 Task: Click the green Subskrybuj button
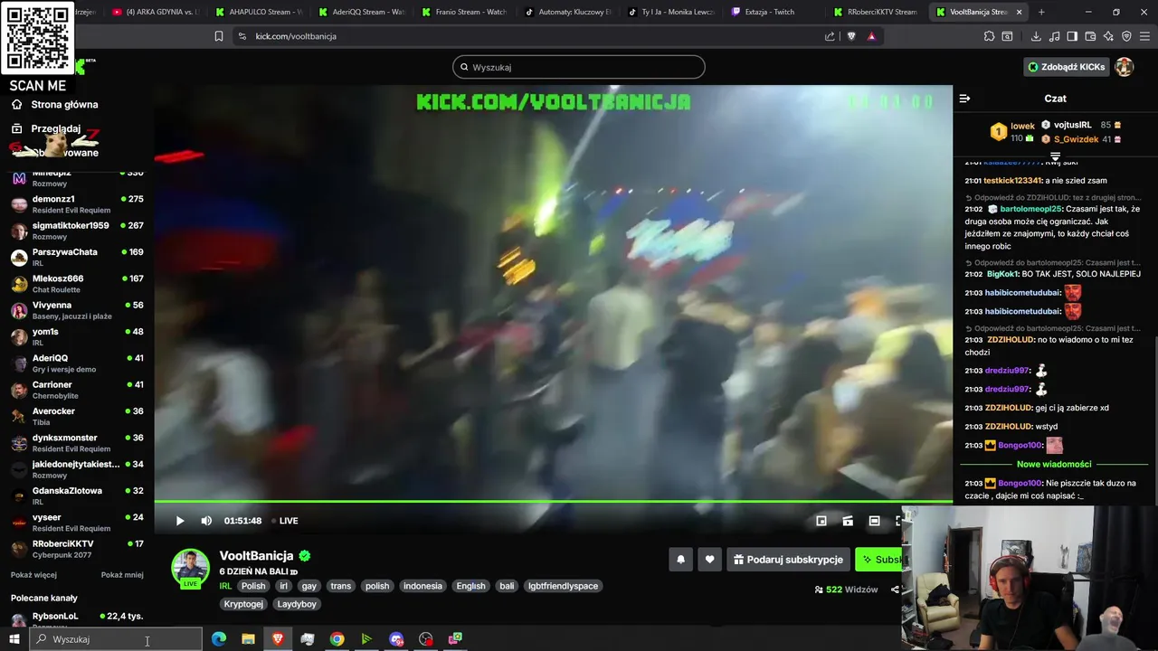[x=879, y=560]
